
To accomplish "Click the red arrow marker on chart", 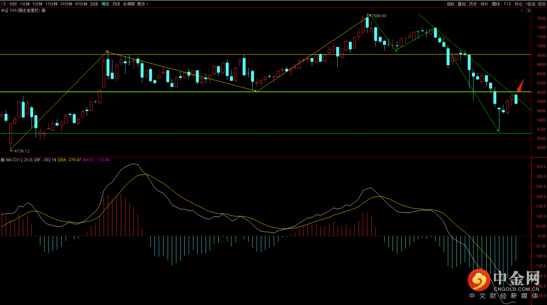I will click(x=519, y=84).
